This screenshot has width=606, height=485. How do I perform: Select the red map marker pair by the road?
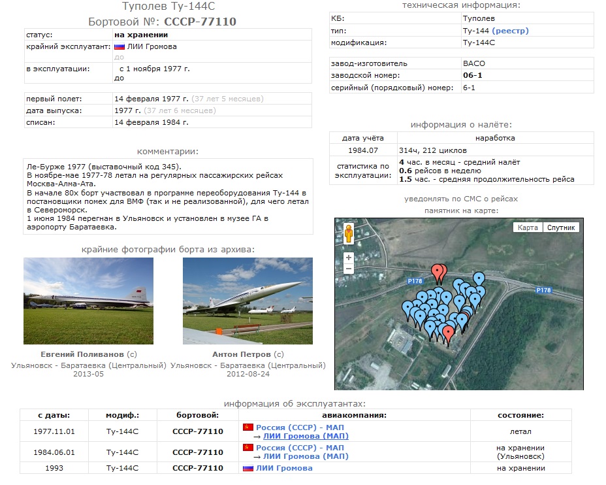pyautogui.click(x=439, y=270)
